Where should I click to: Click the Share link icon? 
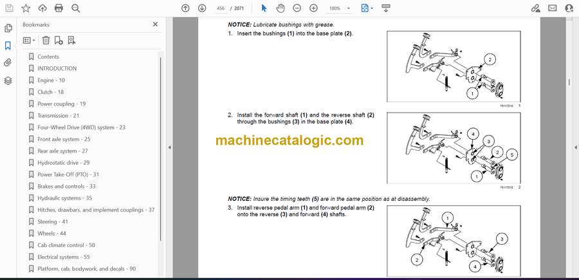click(535, 8)
